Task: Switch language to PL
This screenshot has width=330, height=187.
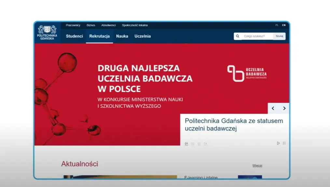Action: 277,25
